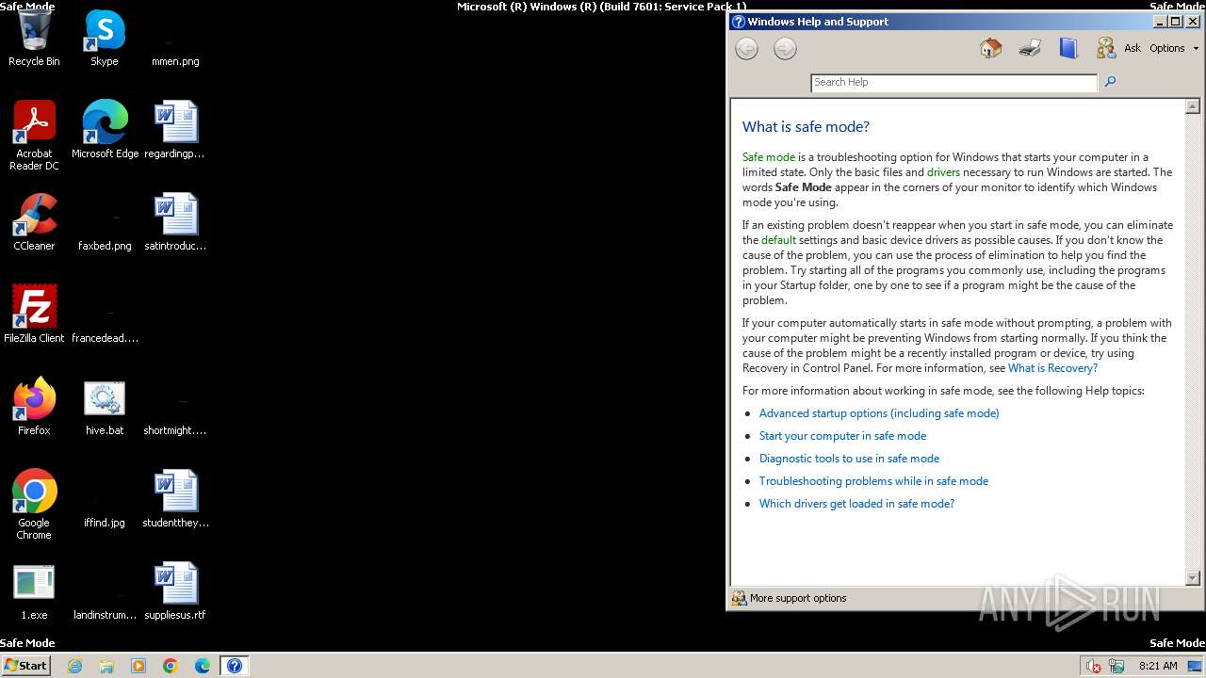Open the drivers glossary link
This screenshot has width=1206, height=678.
coord(943,172)
